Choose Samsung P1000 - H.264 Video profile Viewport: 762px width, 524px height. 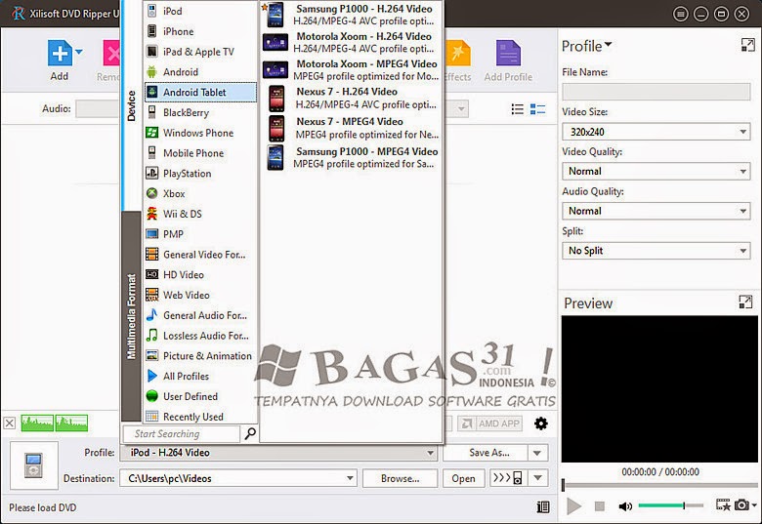click(352, 15)
